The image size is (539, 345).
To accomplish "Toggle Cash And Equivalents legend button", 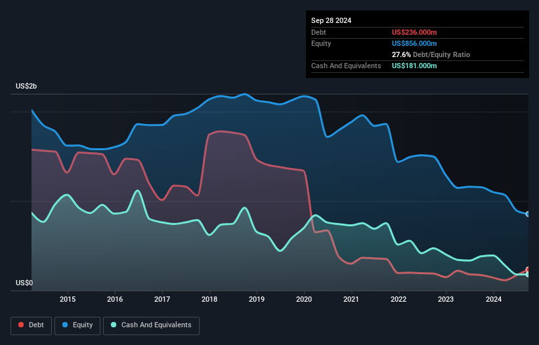I will [151, 325].
